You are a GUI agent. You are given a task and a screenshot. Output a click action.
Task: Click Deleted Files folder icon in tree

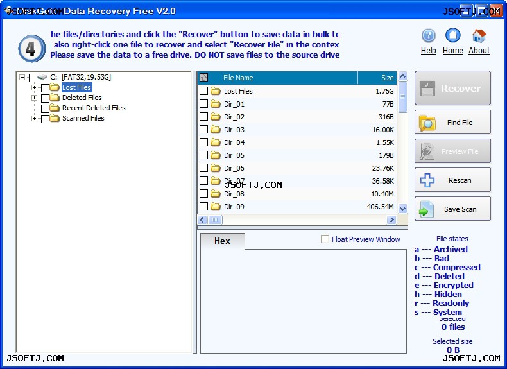55,98
